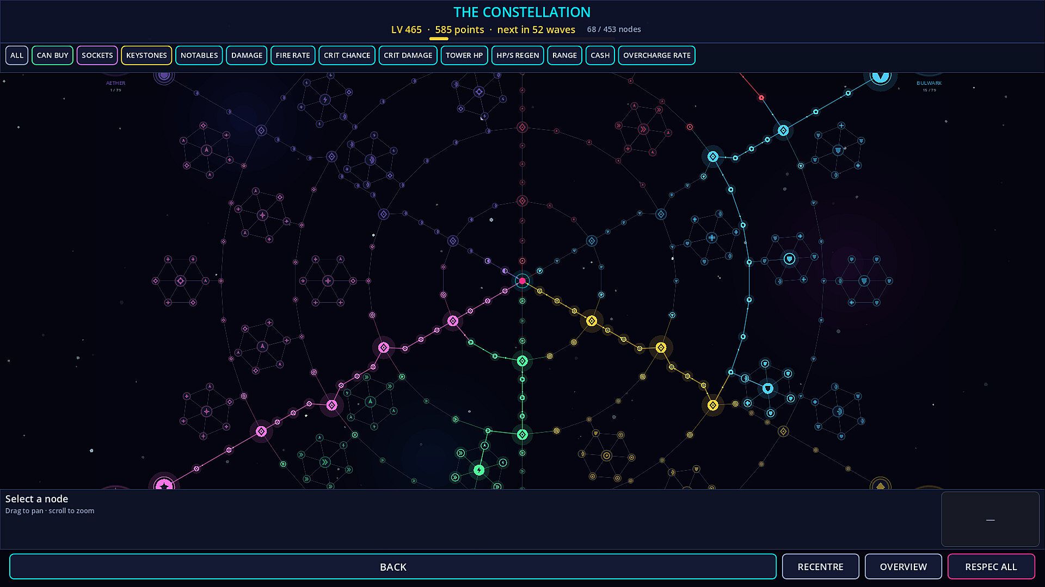This screenshot has width=1045, height=587.
Task: Select the bright green lightning bolt notable node
Action: [x=479, y=470]
